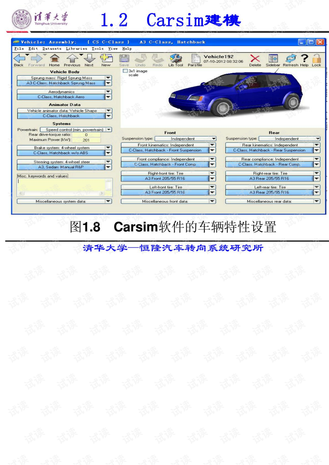Click inside the Misc keywords text area
This screenshot has width=329, height=465.
click(61, 184)
